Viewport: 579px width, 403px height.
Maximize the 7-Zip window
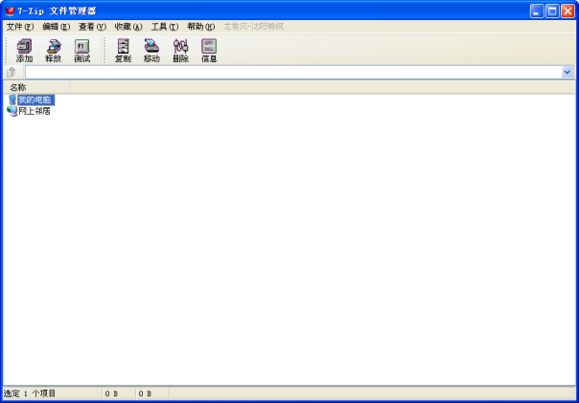552,11
